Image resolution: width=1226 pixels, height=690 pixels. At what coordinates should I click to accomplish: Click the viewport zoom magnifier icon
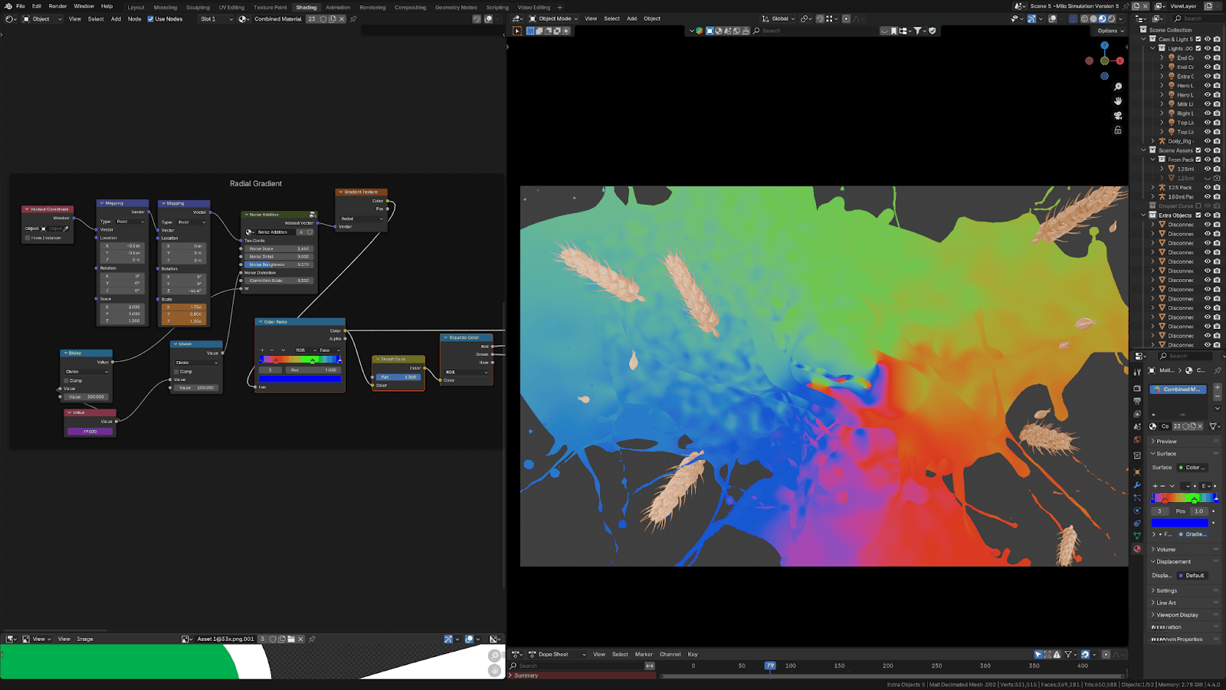1118,87
